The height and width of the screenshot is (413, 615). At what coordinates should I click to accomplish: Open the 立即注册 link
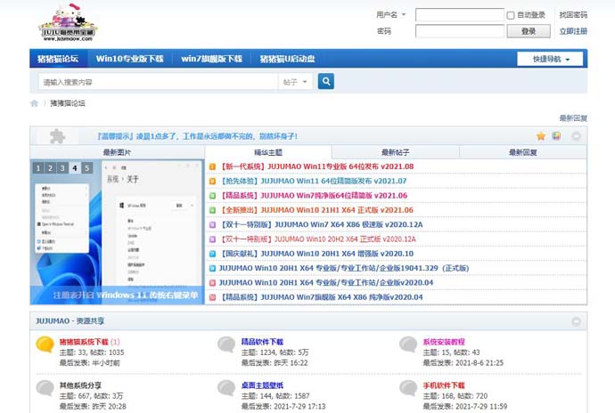573,31
